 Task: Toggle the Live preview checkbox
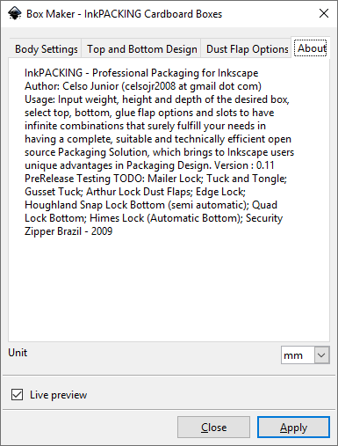[17, 394]
